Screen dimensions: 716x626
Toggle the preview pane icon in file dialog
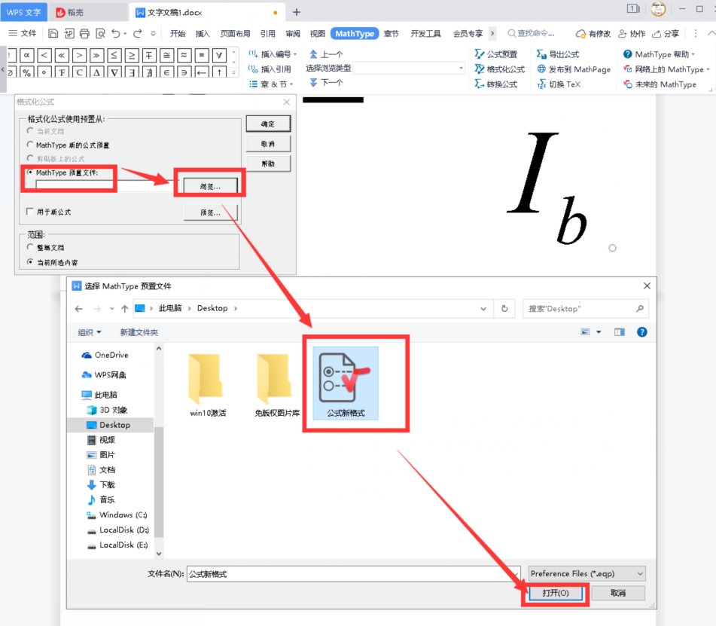tap(619, 332)
